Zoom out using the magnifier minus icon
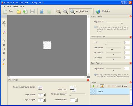The width and height of the screenshot is (133, 106). (x=65, y=11)
